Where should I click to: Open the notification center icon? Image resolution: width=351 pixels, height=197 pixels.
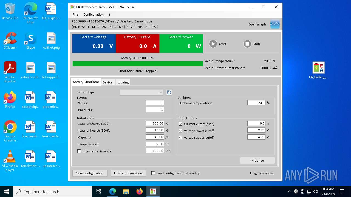tap(342, 192)
